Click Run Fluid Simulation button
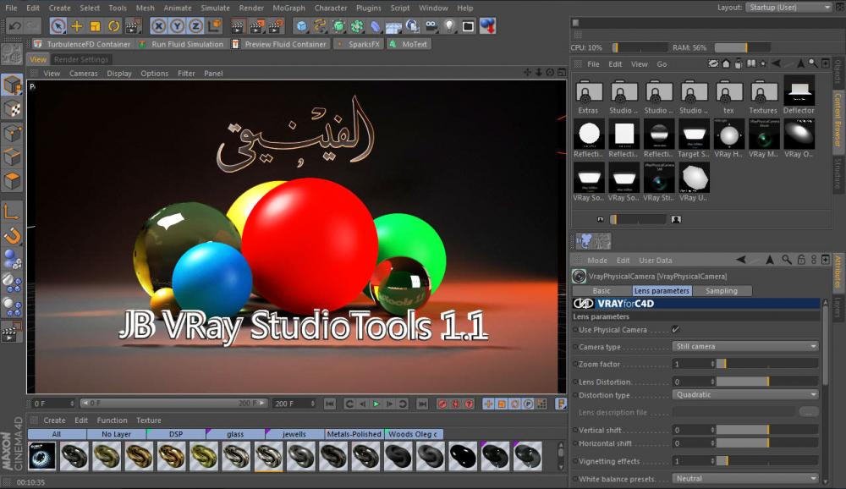Viewport: 846px width, 489px height. pyautogui.click(x=181, y=44)
